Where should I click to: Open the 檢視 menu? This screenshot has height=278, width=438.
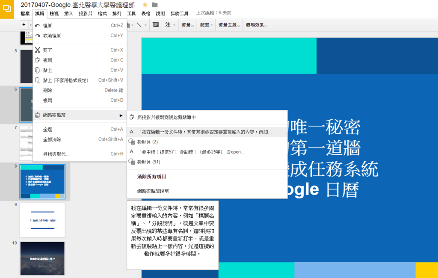tap(54, 13)
